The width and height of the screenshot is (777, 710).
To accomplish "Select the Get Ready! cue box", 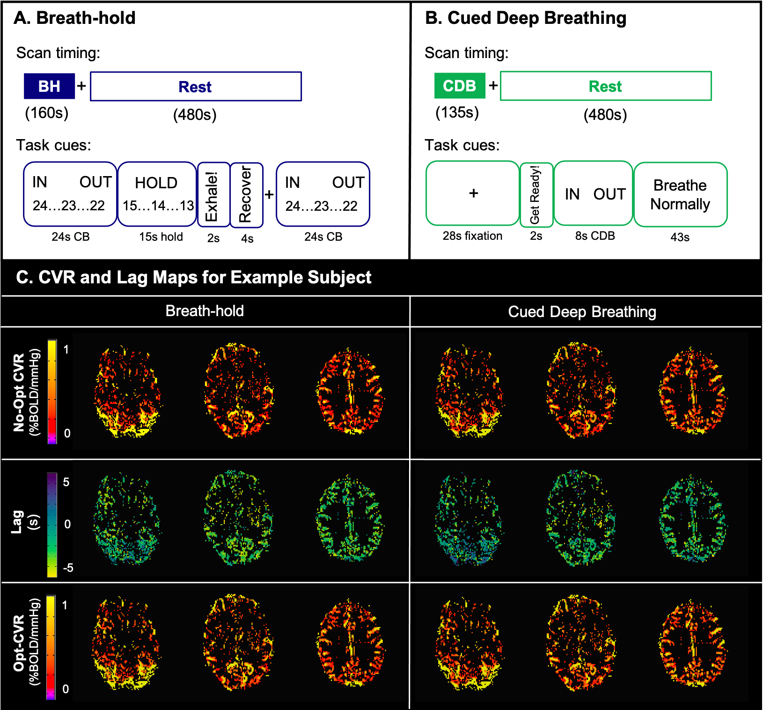I will click(x=536, y=194).
